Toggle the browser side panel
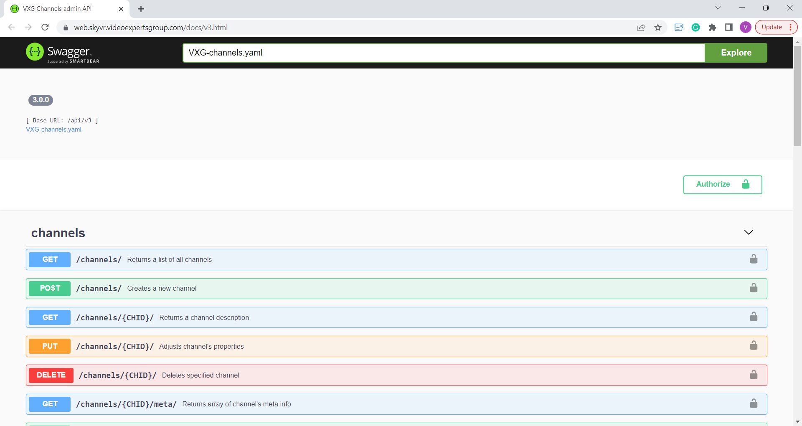 click(729, 28)
